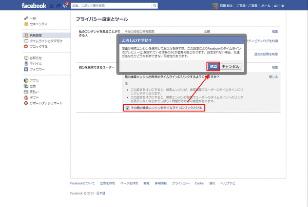Open ヘルプナビ footer link

pos(227,183)
